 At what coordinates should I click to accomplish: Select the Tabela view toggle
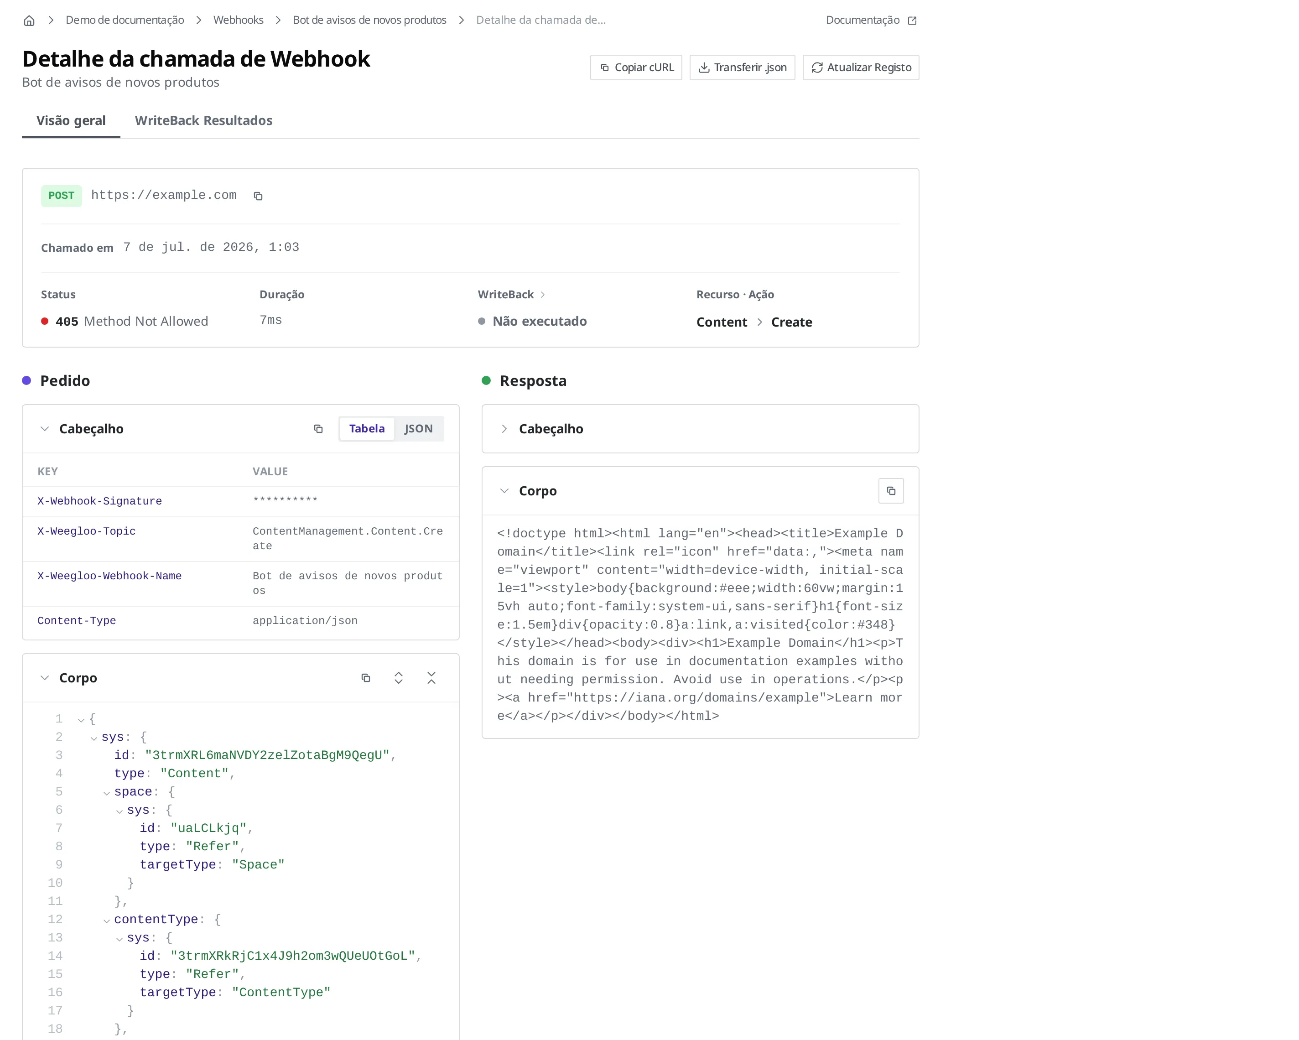pos(366,428)
